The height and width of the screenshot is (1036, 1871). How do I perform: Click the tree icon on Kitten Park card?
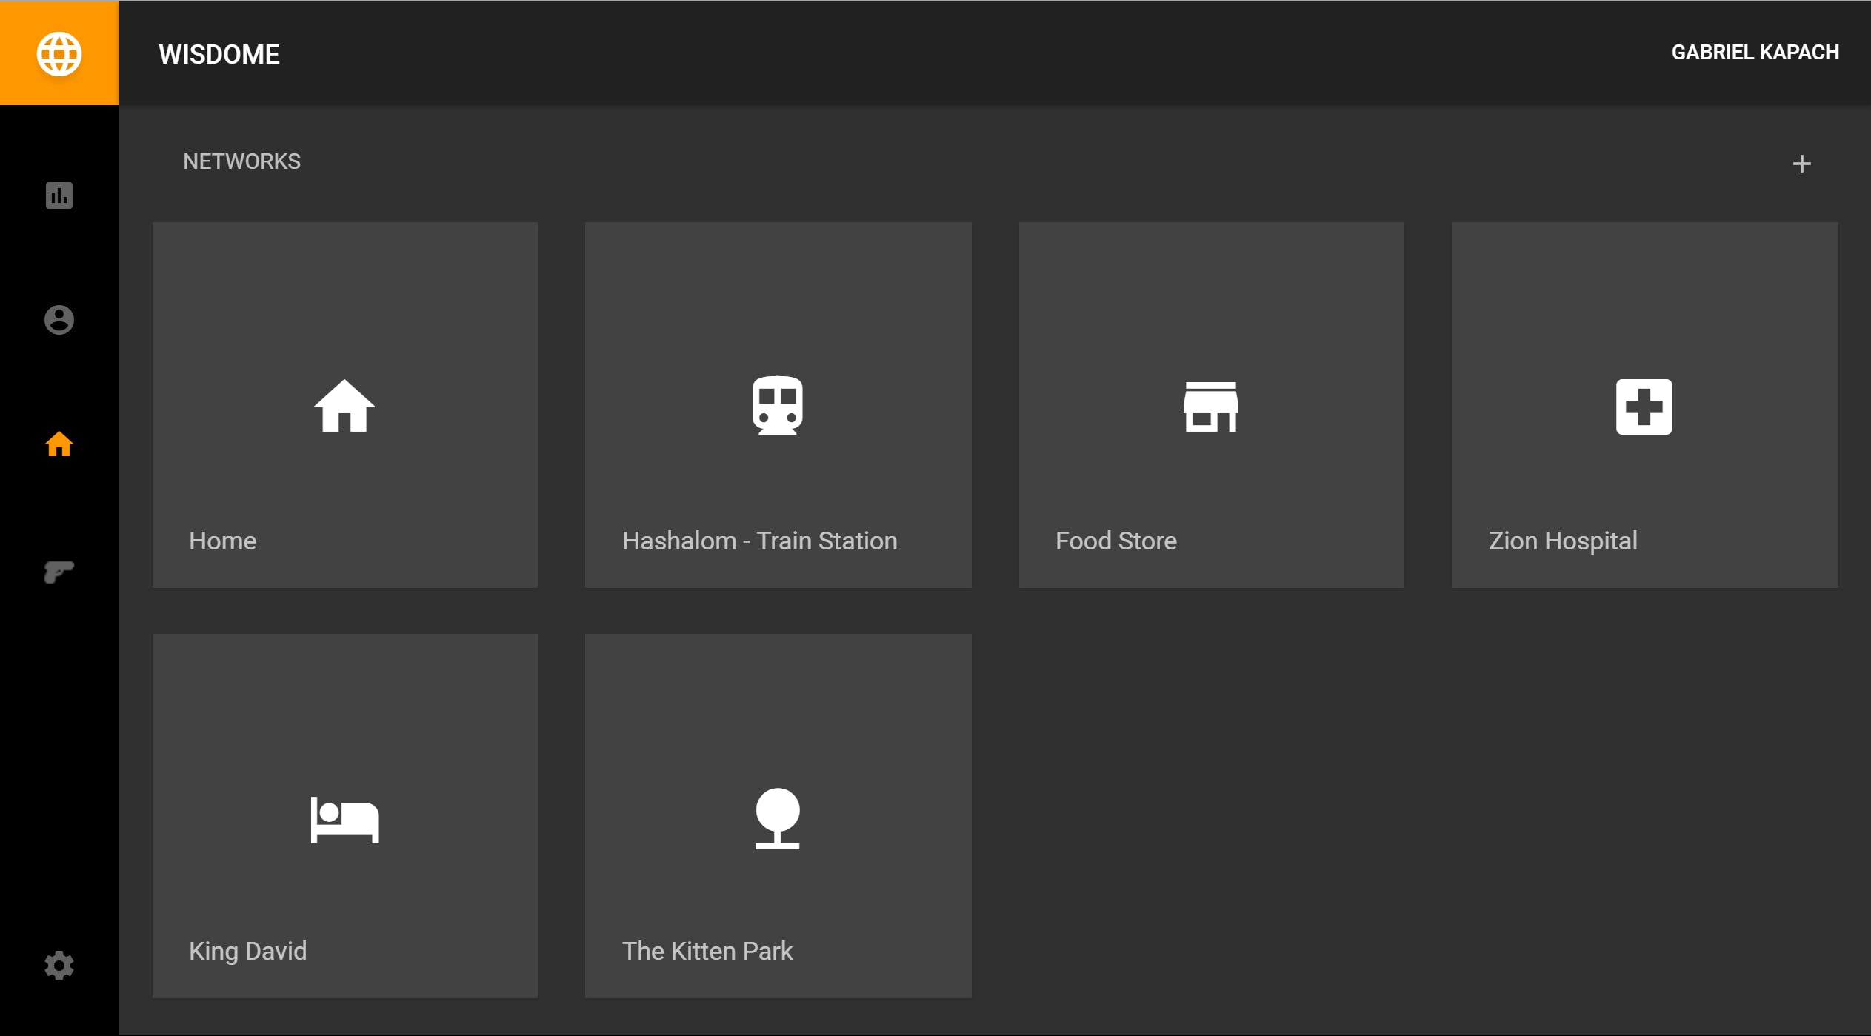pos(777,818)
